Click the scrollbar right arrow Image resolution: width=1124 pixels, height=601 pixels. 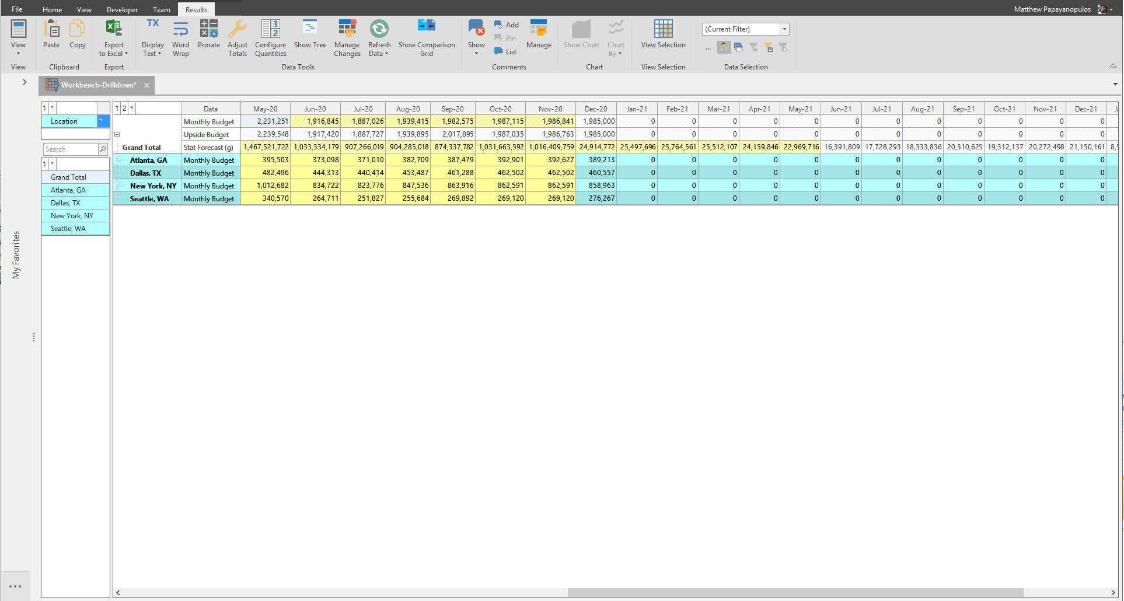(x=1113, y=593)
